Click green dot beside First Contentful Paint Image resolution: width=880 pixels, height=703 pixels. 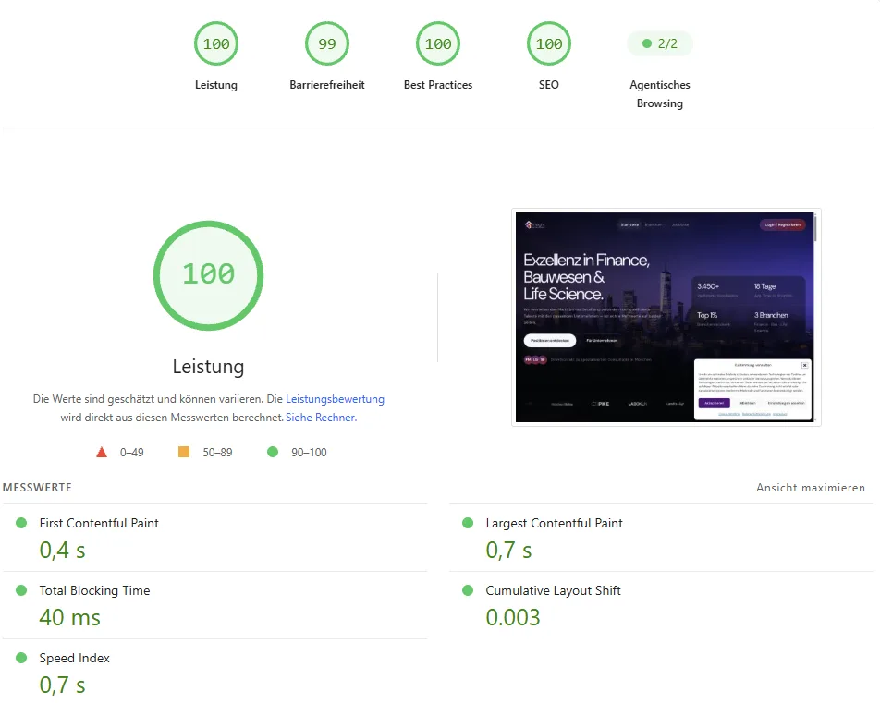coord(21,523)
